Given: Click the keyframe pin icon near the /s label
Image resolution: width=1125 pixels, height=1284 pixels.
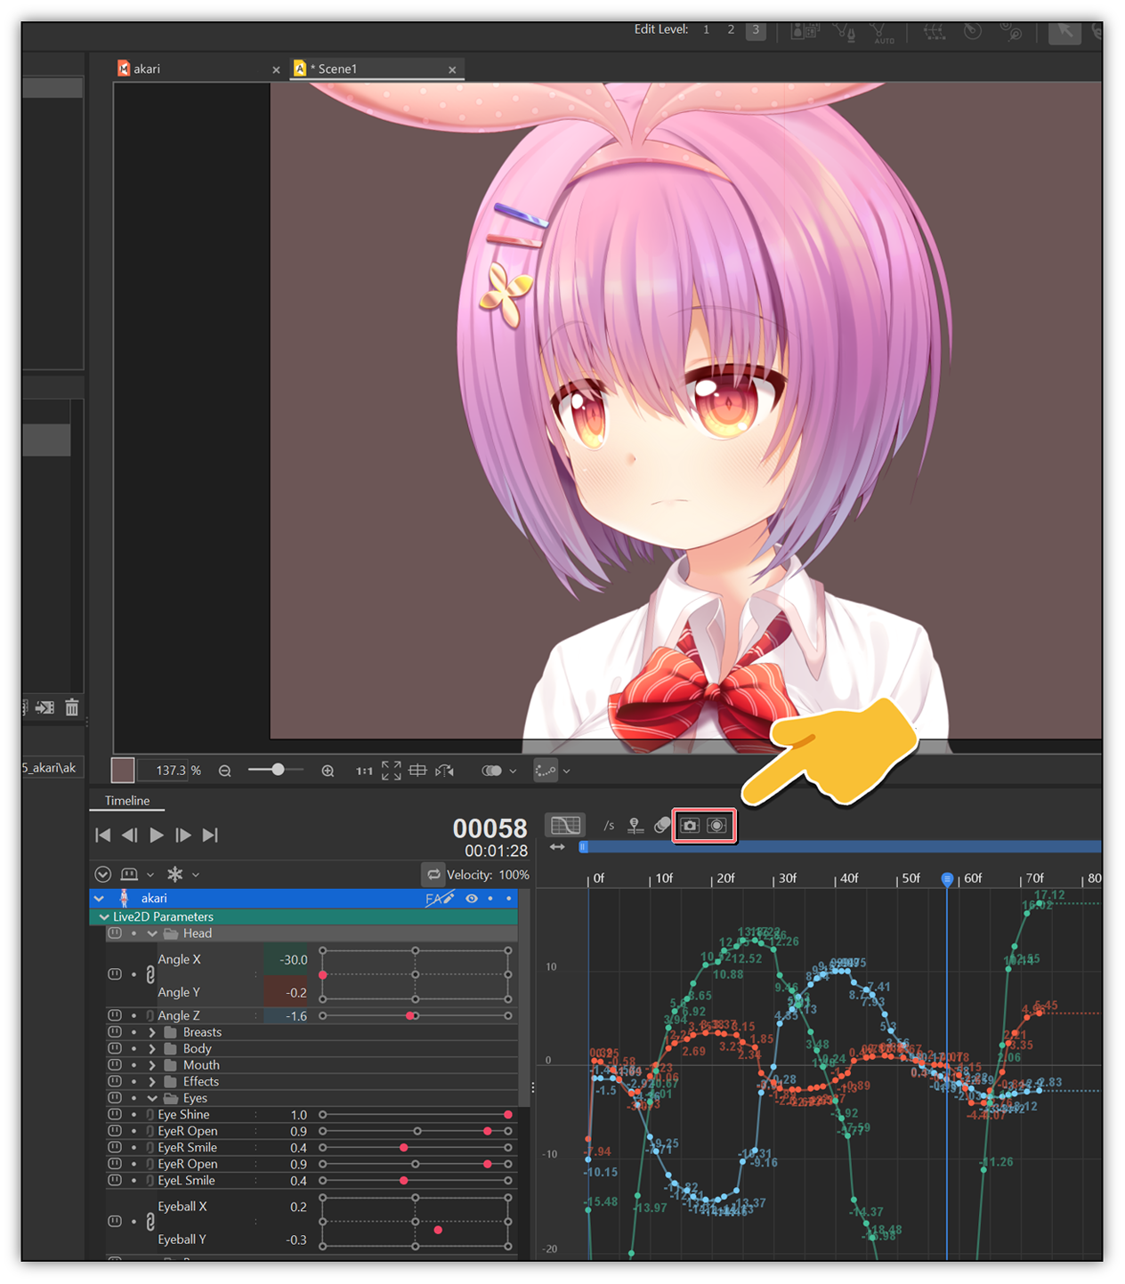Looking at the screenshot, I should 635,825.
